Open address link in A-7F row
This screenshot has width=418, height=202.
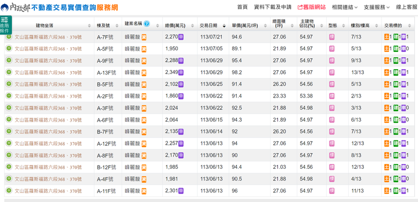48,38
